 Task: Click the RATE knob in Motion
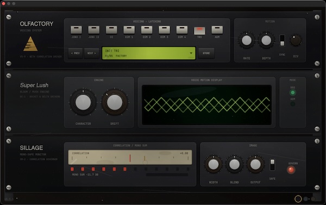coord(247,40)
